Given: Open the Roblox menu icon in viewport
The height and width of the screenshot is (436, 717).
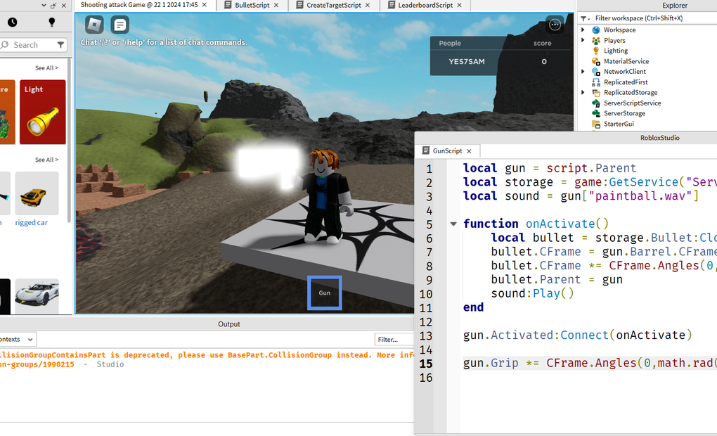Looking at the screenshot, I should [x=94, y=25].
